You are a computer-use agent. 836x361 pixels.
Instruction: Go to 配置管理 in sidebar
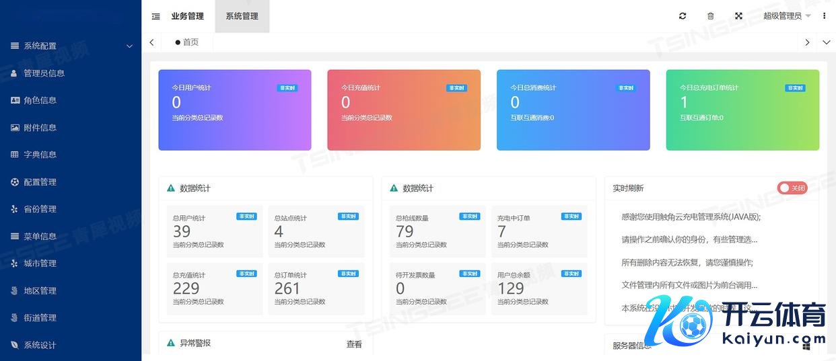pyautogui.click(x=40, y=182)
